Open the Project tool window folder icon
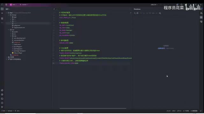 point(2,9)
